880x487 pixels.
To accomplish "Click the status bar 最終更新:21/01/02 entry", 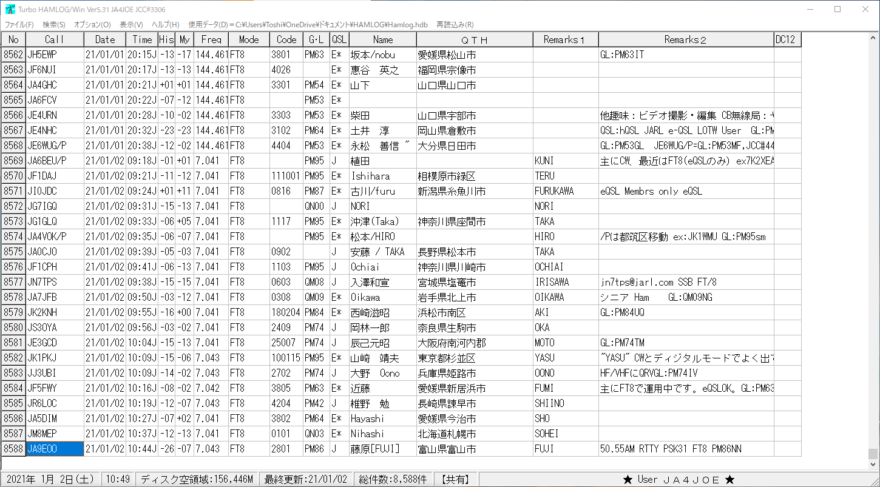I will [305, 479].
